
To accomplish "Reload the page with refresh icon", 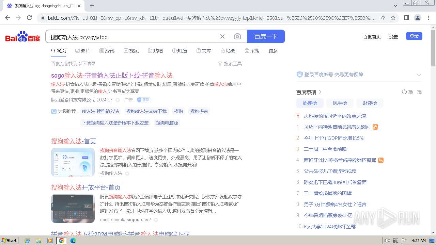I will click(x=29, y=18).
